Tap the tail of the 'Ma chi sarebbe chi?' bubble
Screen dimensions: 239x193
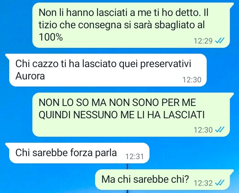pyautogui.click(x=231, y=172)
